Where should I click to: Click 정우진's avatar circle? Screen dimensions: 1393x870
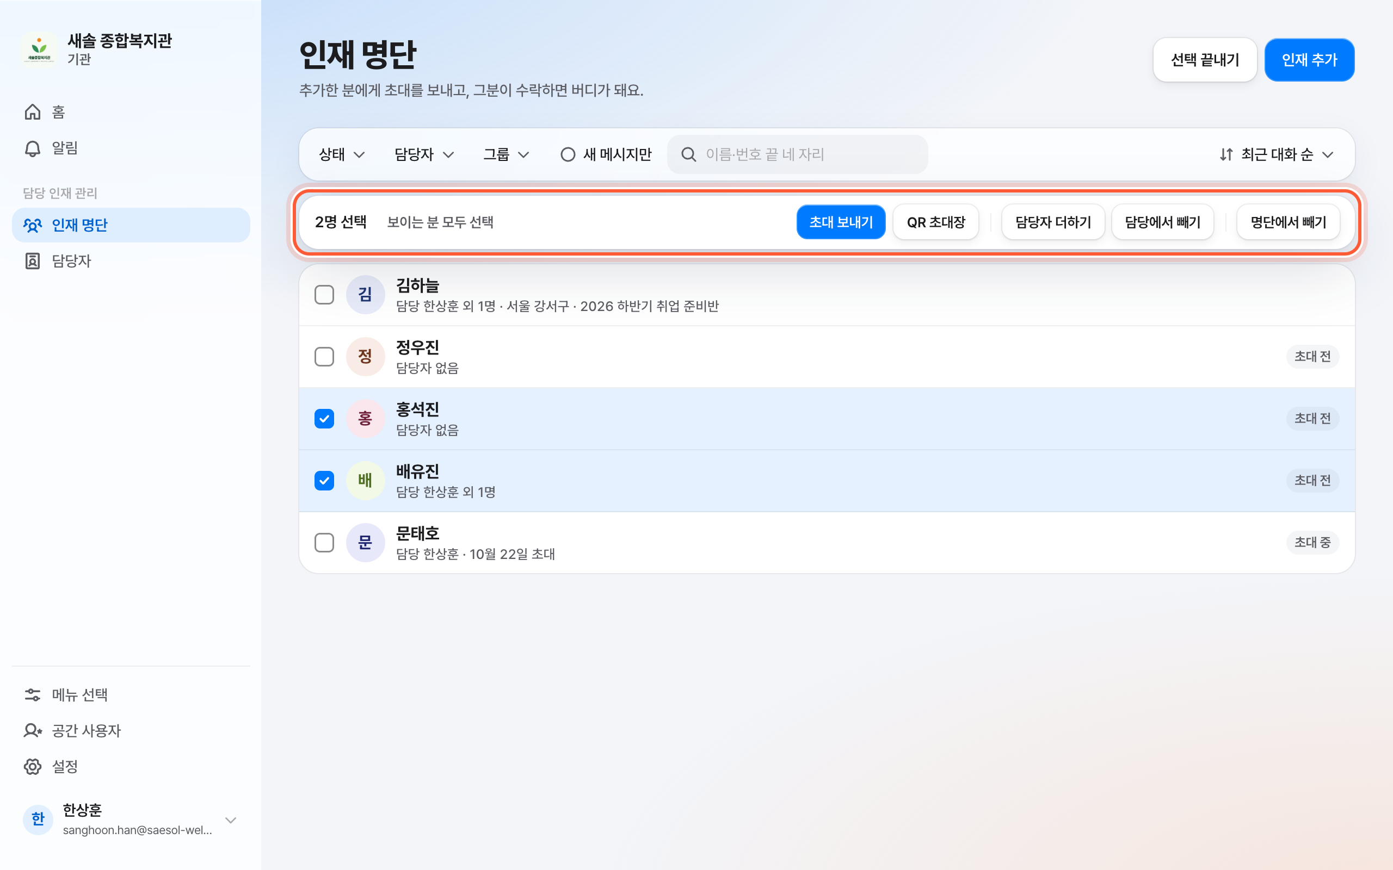pos(365,357)
